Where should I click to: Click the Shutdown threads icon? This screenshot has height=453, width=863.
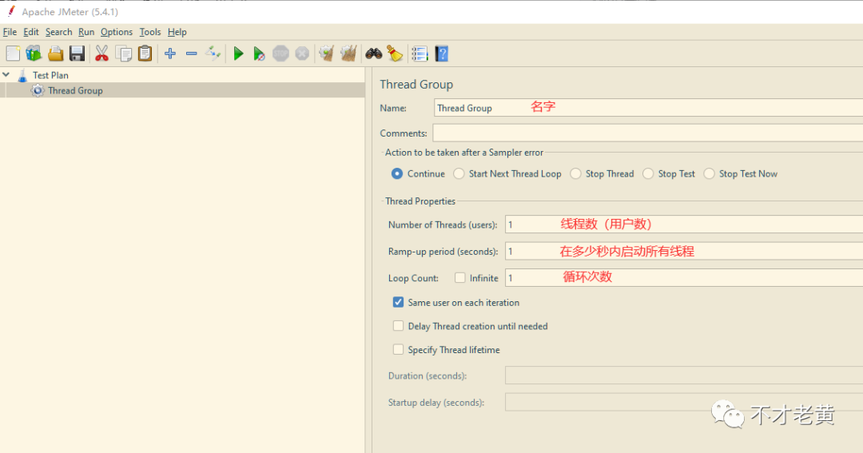302,54
